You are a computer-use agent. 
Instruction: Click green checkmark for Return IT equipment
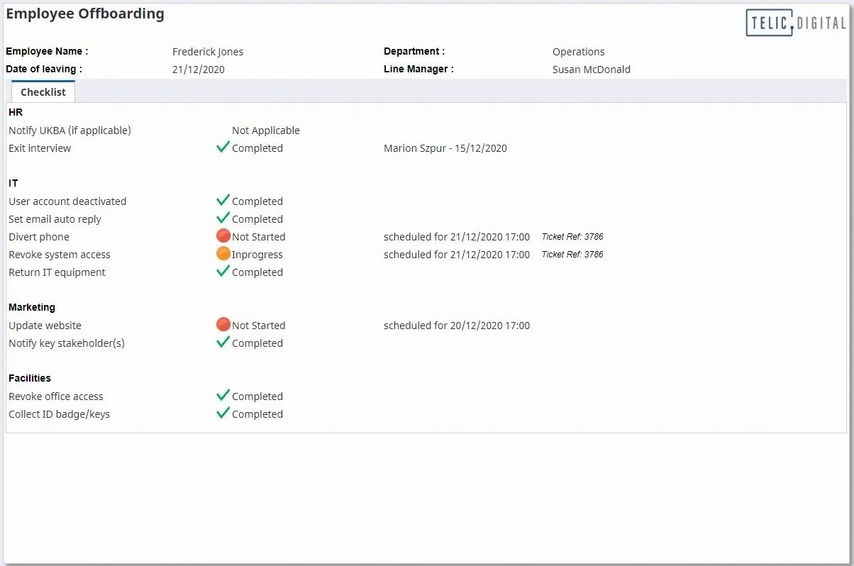pos(223,271)
